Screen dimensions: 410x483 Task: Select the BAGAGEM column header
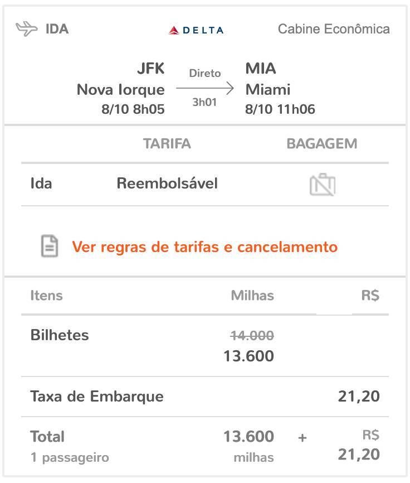click(x=322, y=143)
